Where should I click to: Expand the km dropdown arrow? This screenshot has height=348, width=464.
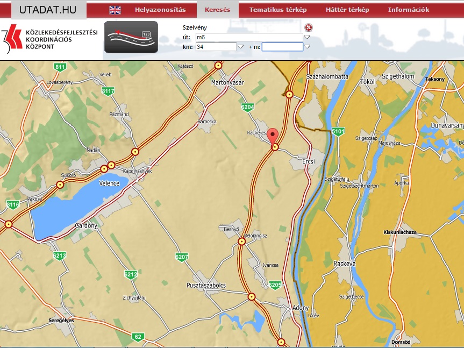(x=241, y=47)
